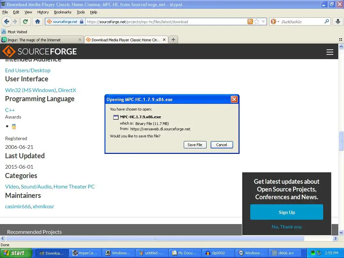Reload the page with the refresh icon
The width and height of the screenshot is (344, 258).
(26, 21)
